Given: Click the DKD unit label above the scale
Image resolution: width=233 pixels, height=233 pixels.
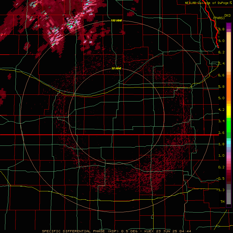Looking at the screenshot, I should click(x=228, y=16).
